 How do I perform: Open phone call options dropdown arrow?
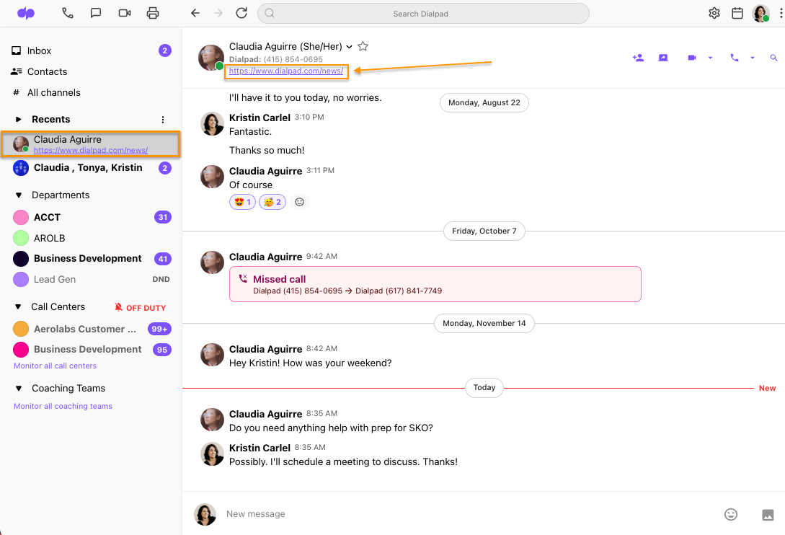click(752, 58)
